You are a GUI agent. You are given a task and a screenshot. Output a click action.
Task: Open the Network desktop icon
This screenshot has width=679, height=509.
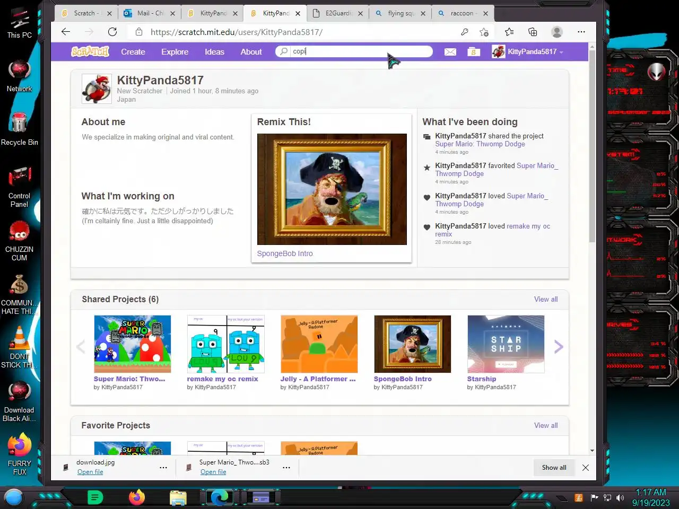(19, 76)
